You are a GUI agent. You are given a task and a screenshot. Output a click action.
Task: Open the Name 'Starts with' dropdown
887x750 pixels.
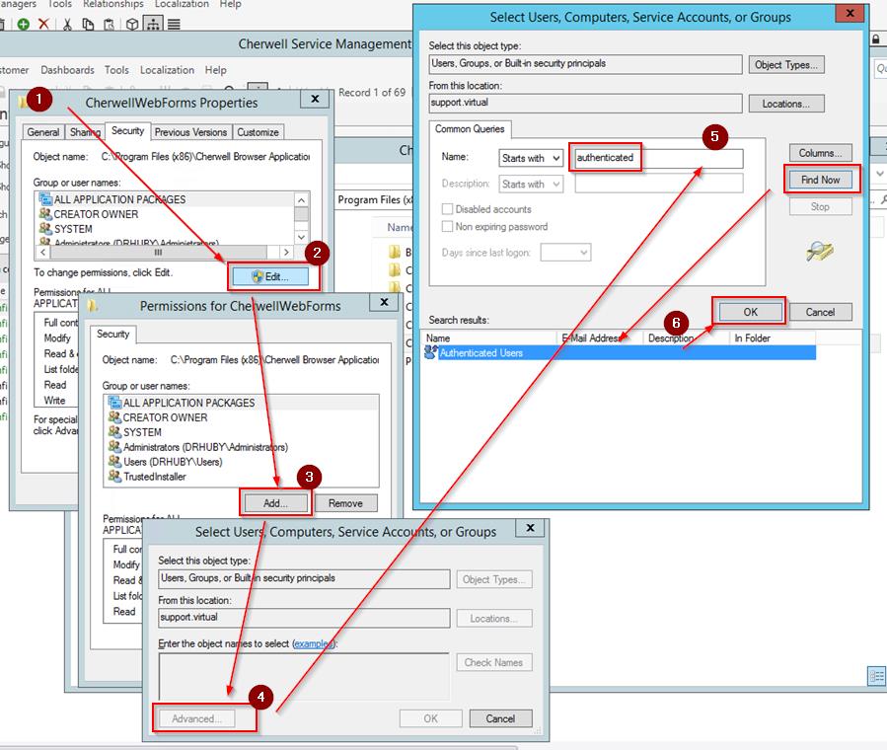530,158
